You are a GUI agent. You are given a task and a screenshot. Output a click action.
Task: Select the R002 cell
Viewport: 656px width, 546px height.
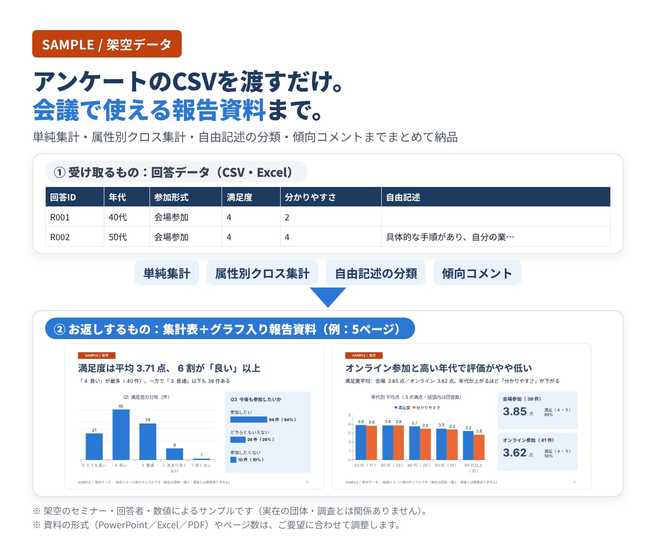pyautogui.click(x=75, y=237)
